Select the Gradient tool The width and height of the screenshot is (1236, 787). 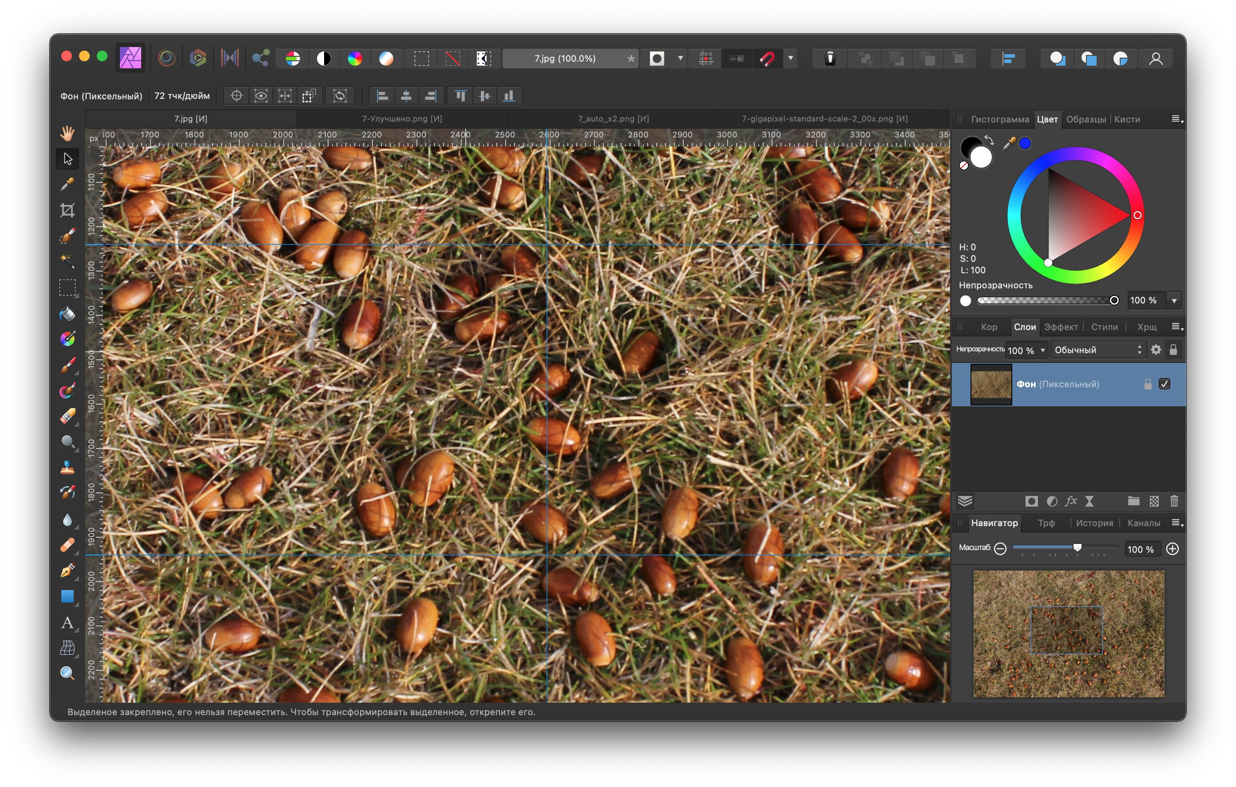click(x=67, y=338)
